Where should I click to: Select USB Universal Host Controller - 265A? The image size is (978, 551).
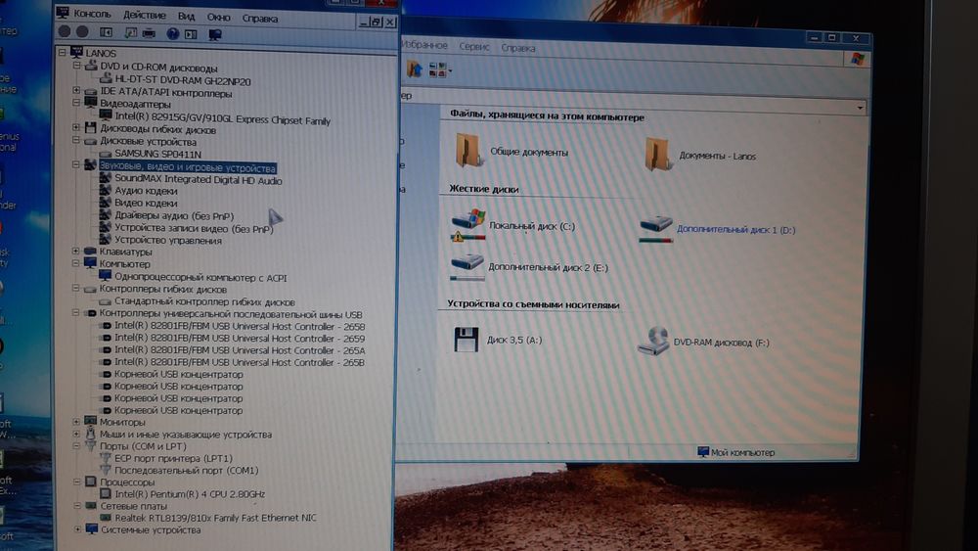240,350
